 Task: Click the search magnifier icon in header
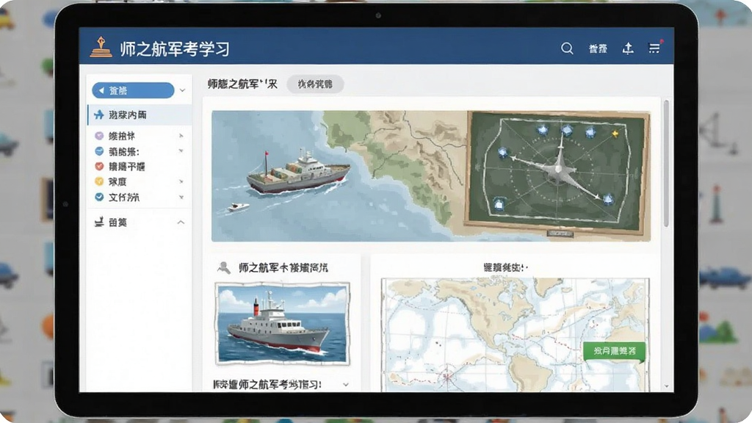pyautogui.click(x=567, y=48)
